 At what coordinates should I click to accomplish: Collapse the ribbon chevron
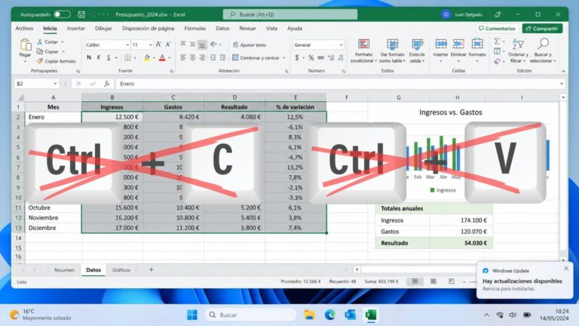pyautogui.click(x=563, y=71)
